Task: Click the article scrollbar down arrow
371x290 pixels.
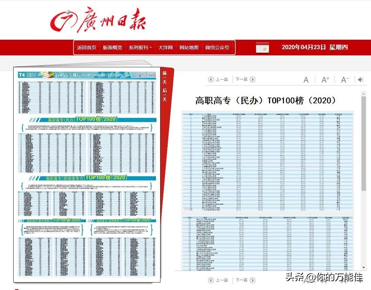Action: pos(364,268)
